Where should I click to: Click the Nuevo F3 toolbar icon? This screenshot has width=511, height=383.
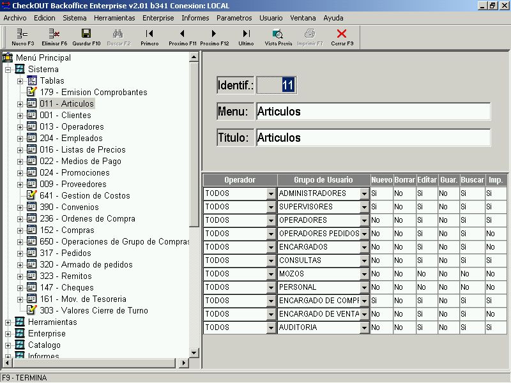click(x=22, y=34)
